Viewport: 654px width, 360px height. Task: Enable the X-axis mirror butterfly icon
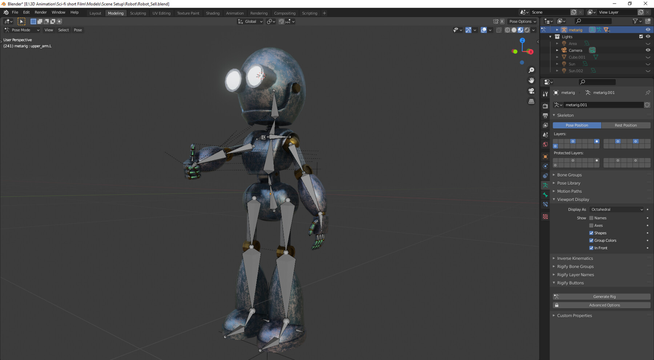point(495,21)
